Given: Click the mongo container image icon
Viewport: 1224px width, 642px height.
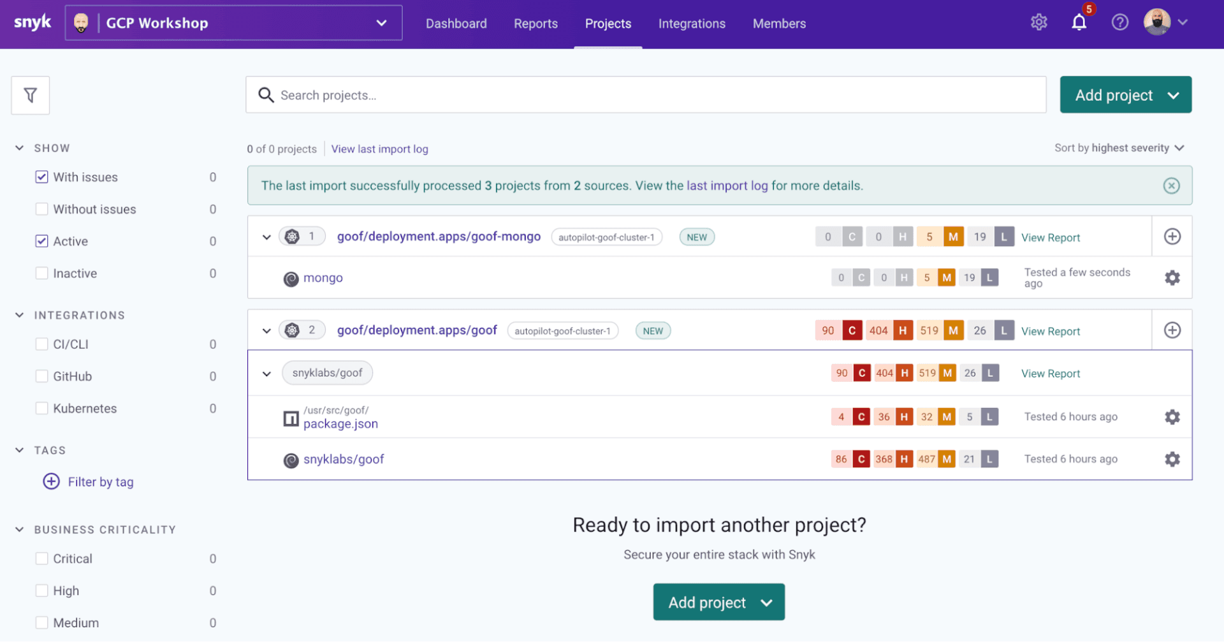Looking at the screenshot, I should (x=291, y=279).
